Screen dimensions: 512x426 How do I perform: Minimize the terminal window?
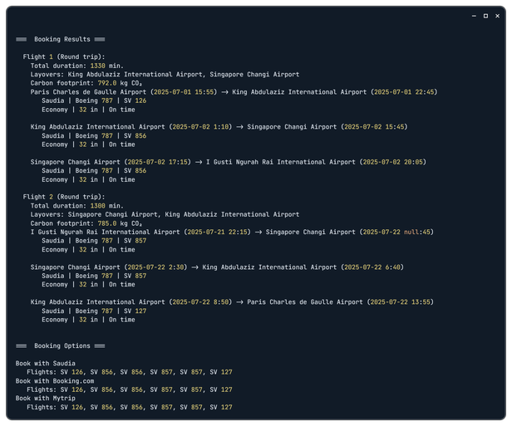[475, 16]
